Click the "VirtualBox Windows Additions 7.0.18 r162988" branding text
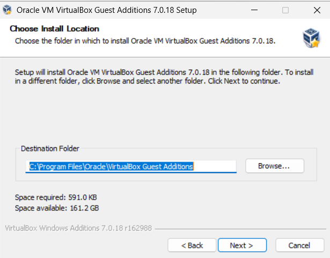 [78, 228]
